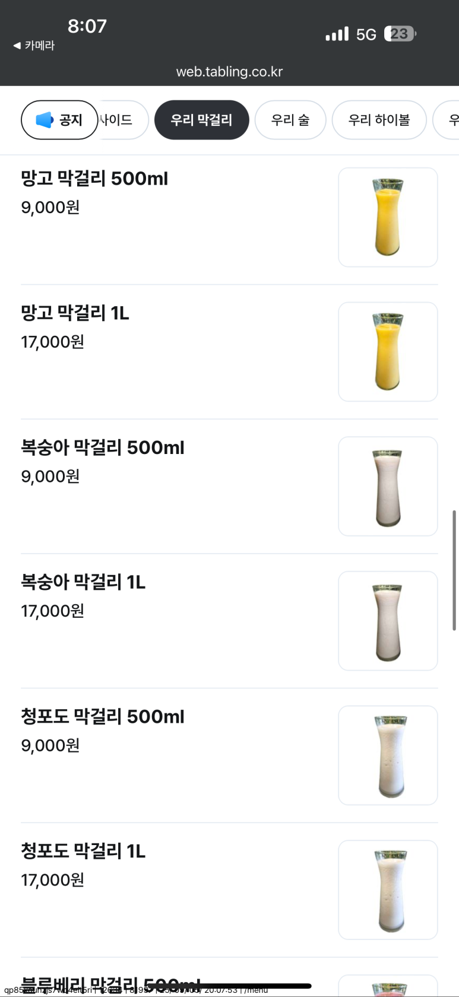
Task: Open 청포도 막걸리 500ml bottle thumbnail
Action: click(388, 755)
